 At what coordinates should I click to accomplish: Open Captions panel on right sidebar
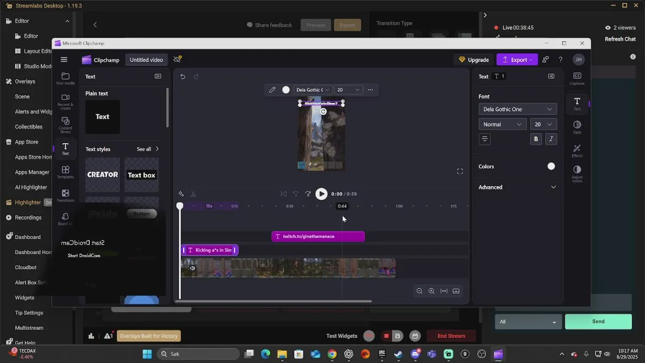coord(577,79)
